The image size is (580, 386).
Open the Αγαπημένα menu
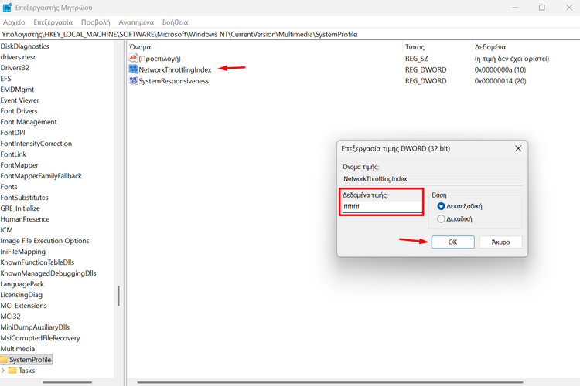click(x=136, y=22)
